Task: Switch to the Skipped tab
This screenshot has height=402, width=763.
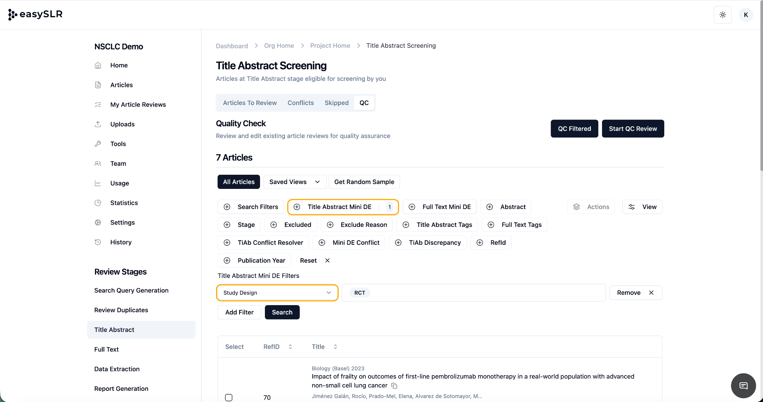Action: (x=336, y=103)
